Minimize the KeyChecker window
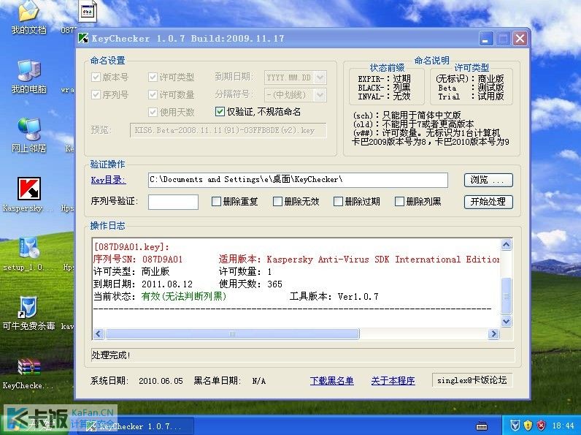This screenshot has height=435, width=581. pyautogui.click(x=486, y=38)
